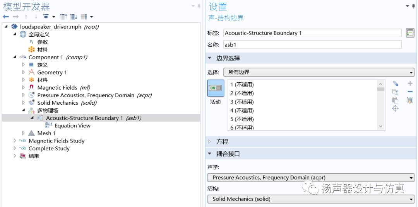
Task: Open the show/eye options icon in Model Builder toolbar
Action: (46, 17)
